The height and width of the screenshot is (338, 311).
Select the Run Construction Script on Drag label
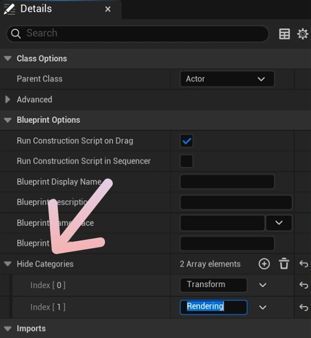(75, 141)
